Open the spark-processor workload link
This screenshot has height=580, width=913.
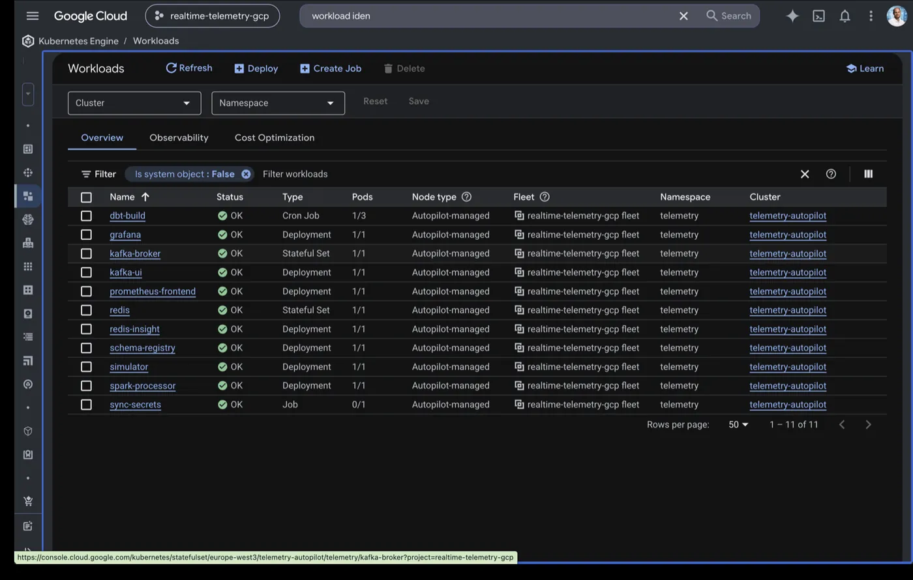click(x=142, y=386)
